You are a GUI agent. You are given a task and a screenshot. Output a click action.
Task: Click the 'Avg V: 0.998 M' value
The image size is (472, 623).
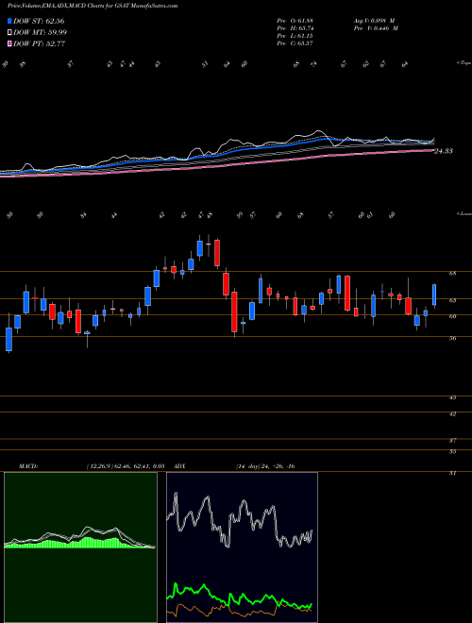(x=374, y=21)
